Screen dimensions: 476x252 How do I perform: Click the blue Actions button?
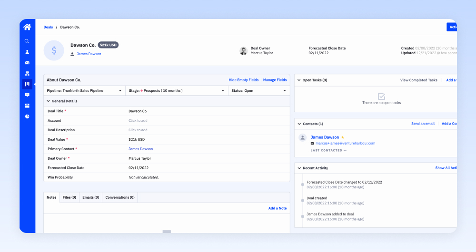[452, 27]
